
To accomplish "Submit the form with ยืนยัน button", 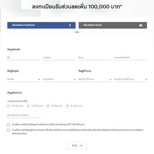I will 77,146.
